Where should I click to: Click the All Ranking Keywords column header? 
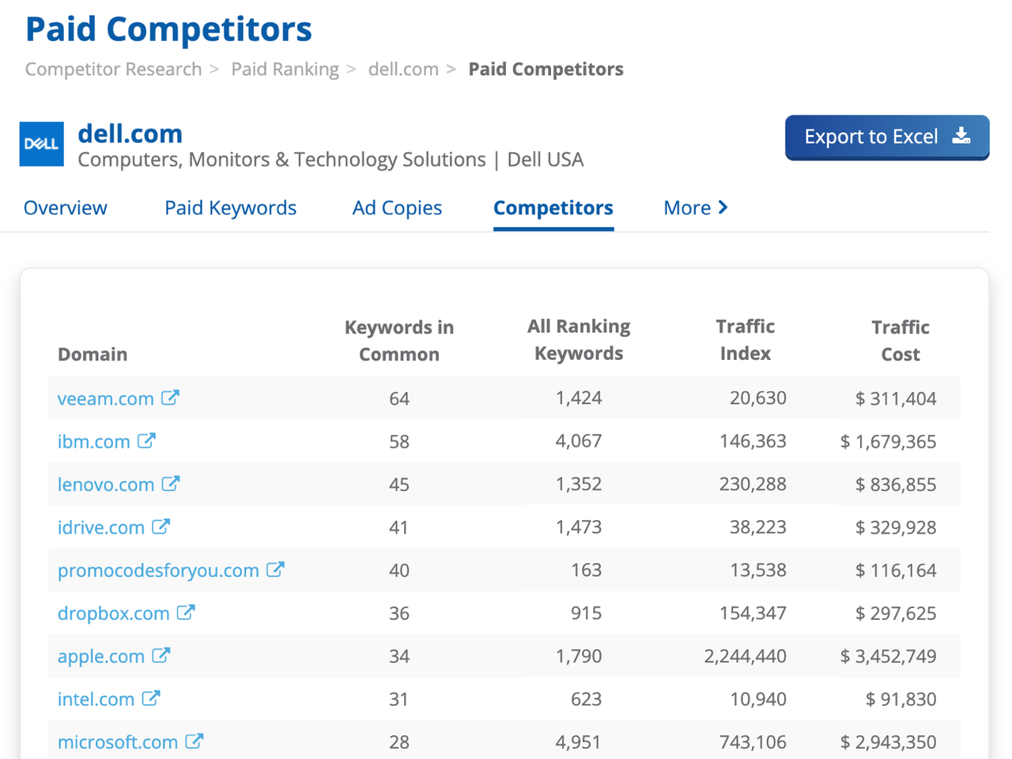(579, 340)
